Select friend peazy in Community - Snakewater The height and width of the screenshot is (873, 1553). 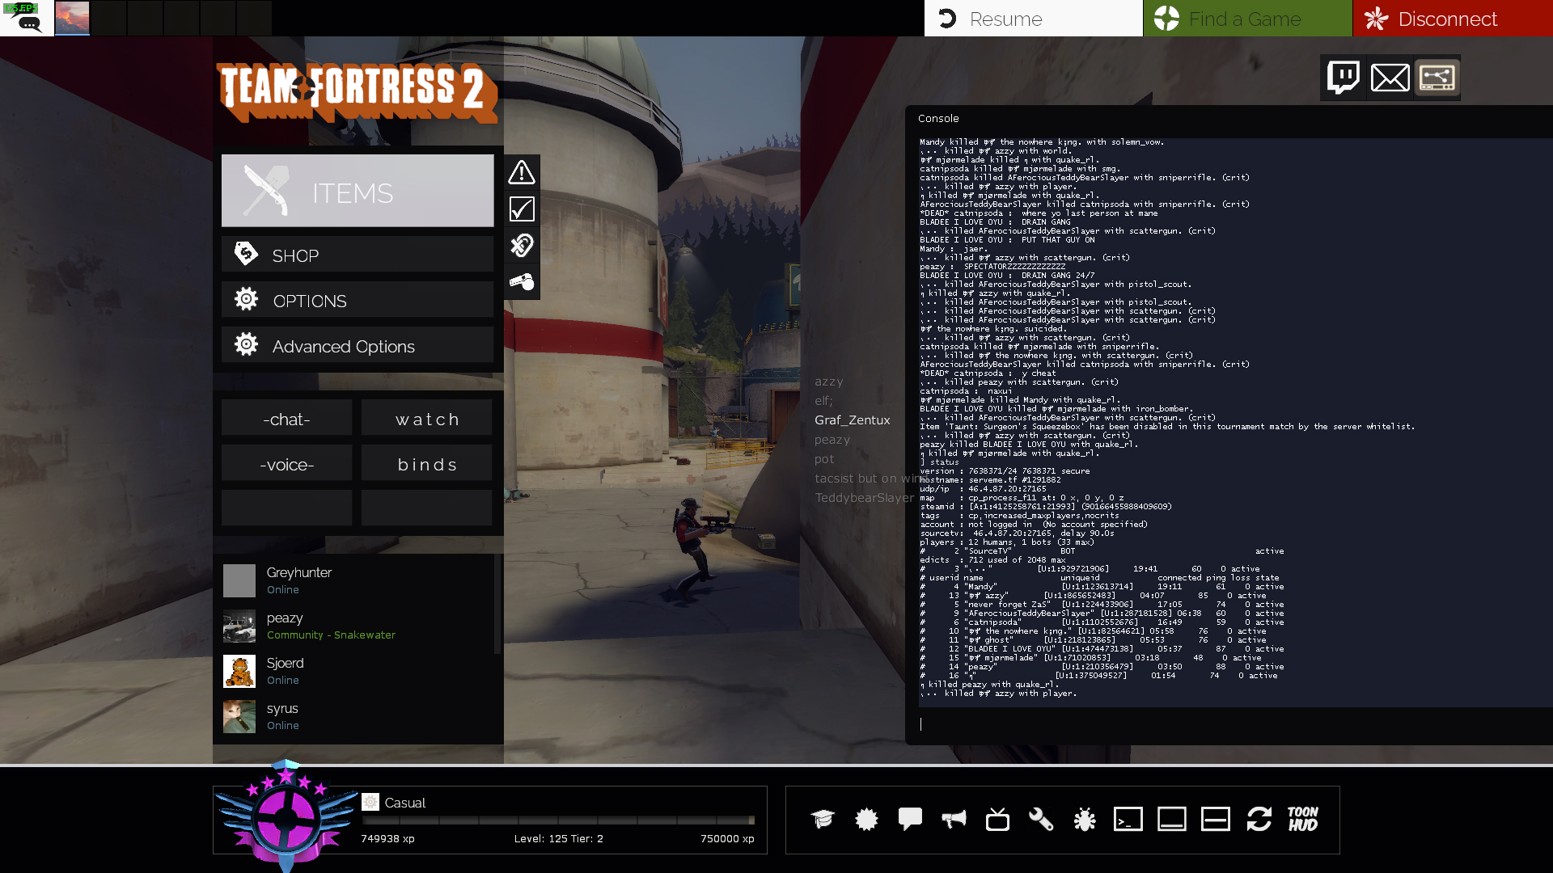358,626
